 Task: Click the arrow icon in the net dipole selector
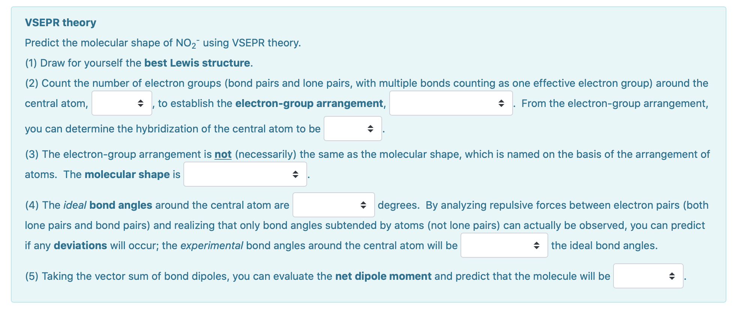[672, 276]
